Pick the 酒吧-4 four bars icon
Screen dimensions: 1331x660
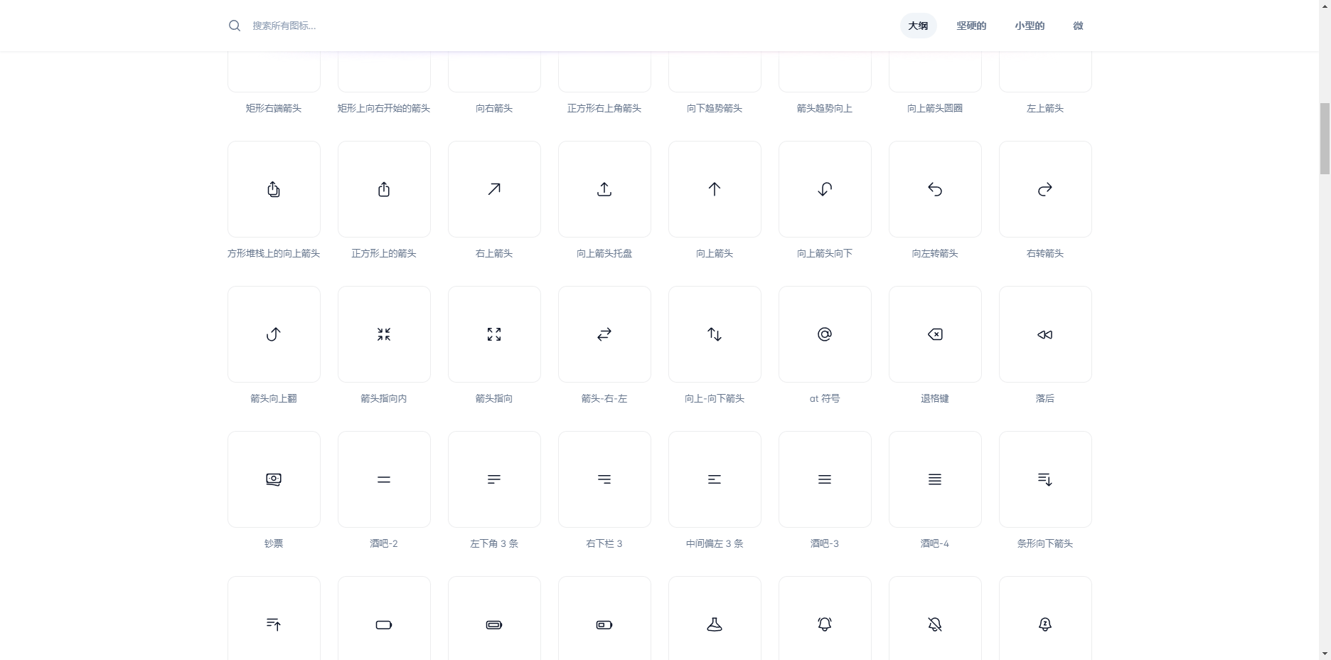point(935,479)
